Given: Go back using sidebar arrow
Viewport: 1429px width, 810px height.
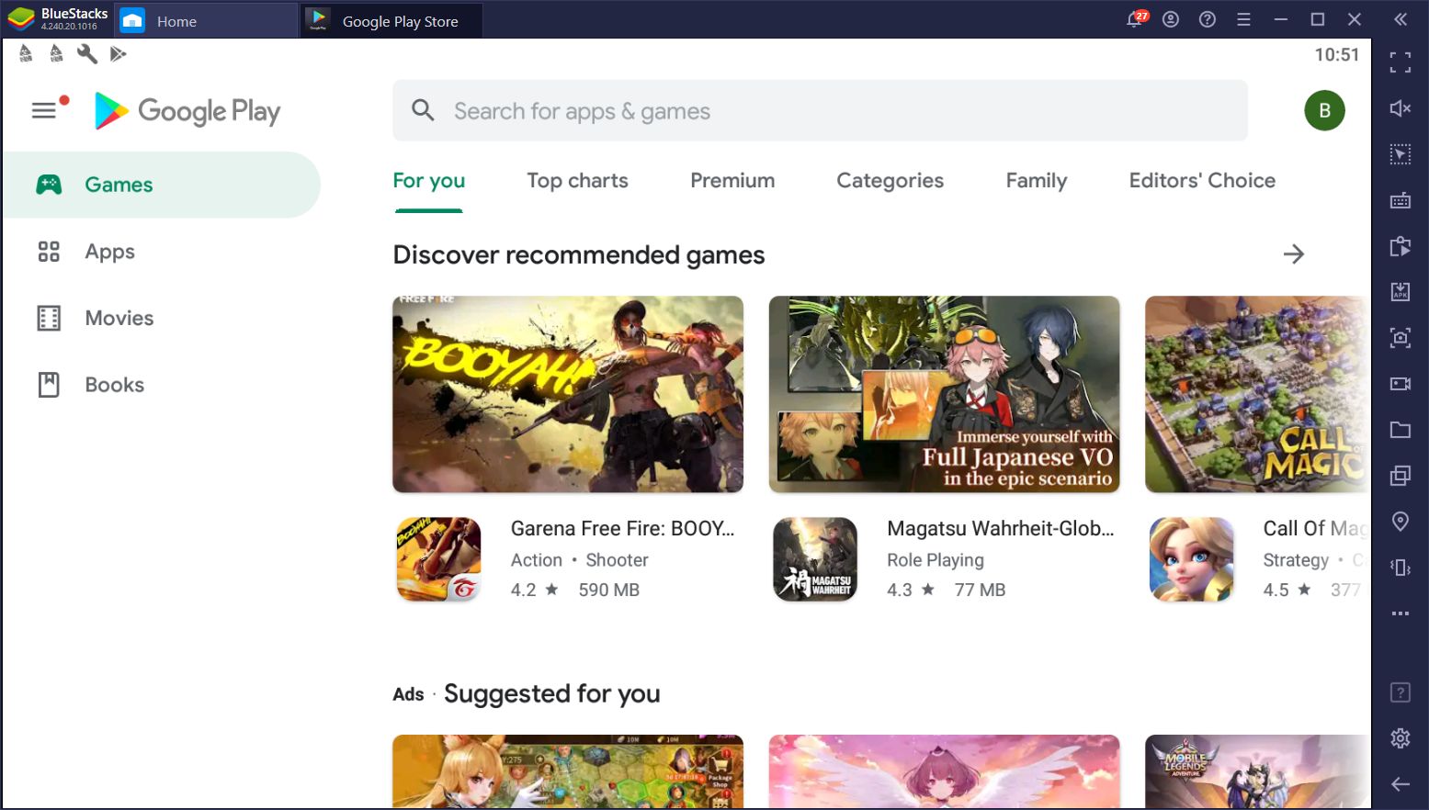Looking at the screenshot, I should click(x=1400, y=783).
